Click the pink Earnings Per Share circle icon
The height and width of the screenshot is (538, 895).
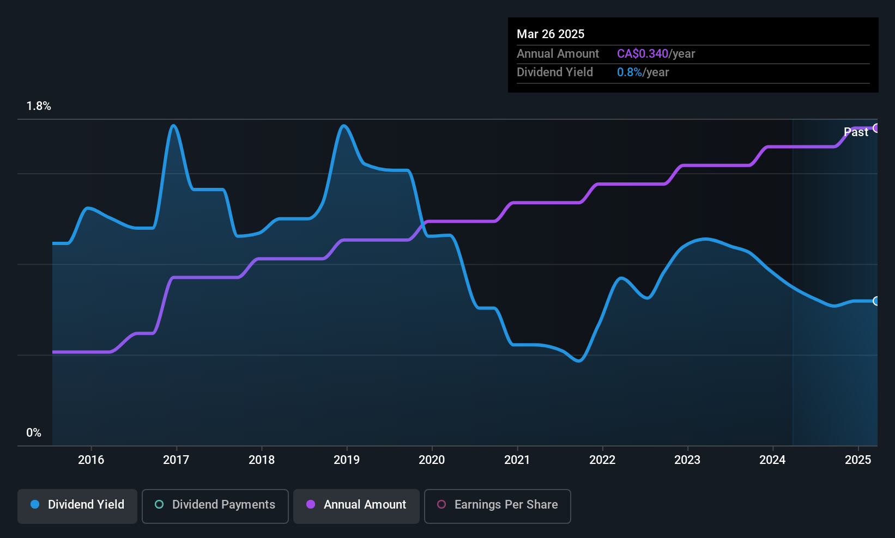pyautogui.click(x=442, y=504)
